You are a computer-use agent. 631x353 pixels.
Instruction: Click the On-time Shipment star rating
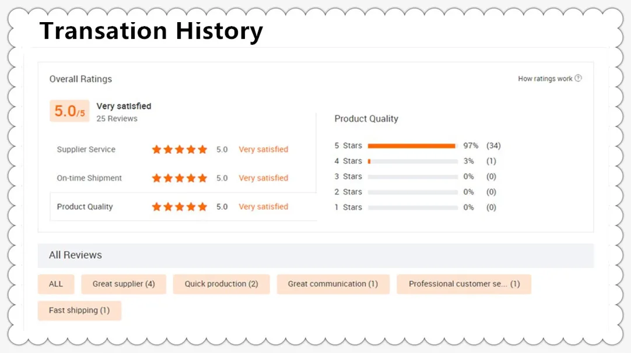coord(180,178)
